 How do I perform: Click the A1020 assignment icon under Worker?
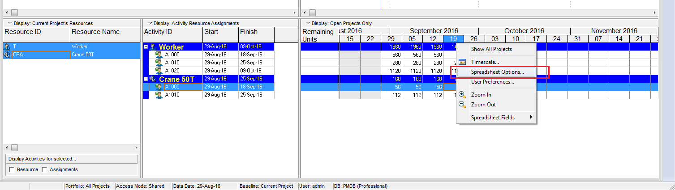pyautogui.click(x=159, y=71)
